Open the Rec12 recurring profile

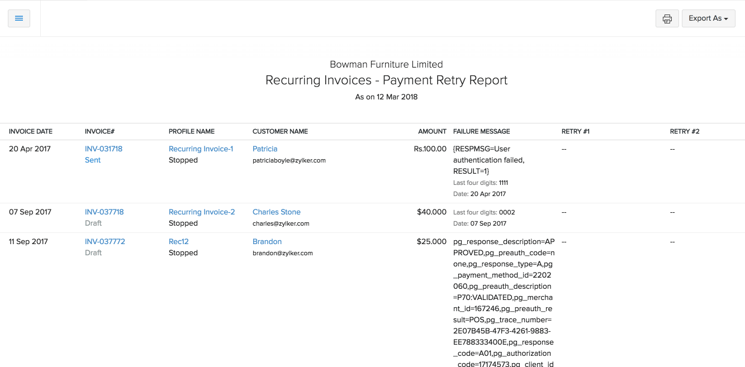178,241
